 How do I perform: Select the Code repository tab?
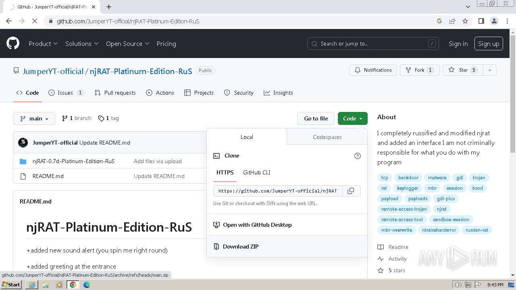(x=27, y=93)
